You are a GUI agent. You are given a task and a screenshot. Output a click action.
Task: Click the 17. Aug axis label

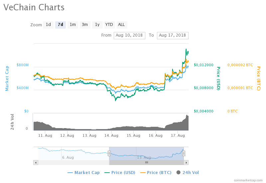click(x=178, y=135)
